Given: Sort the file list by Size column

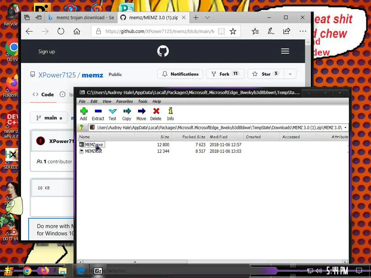Looking at the screenshot, I should pyautogui.click(x=153, y=137).
